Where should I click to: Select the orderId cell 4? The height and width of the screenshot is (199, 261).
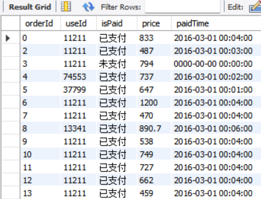pyautogui.click(x=40, y=77)
